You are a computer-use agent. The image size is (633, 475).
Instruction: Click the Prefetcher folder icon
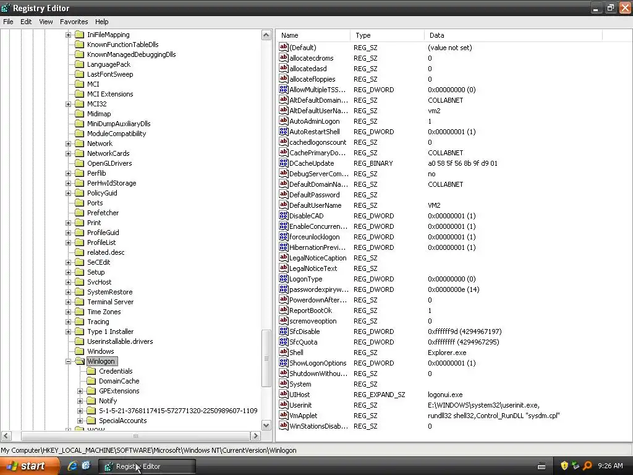point(80,213)
